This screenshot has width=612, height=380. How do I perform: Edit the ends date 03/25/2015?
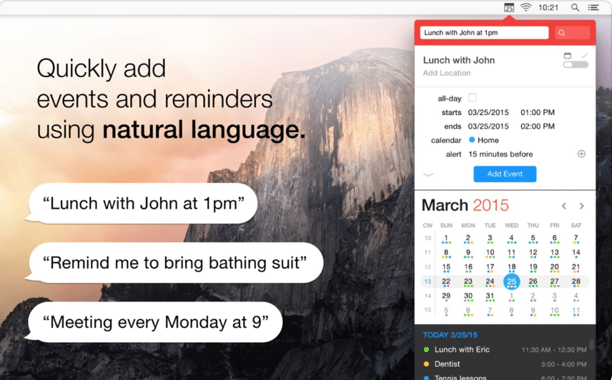click(488, 126)
